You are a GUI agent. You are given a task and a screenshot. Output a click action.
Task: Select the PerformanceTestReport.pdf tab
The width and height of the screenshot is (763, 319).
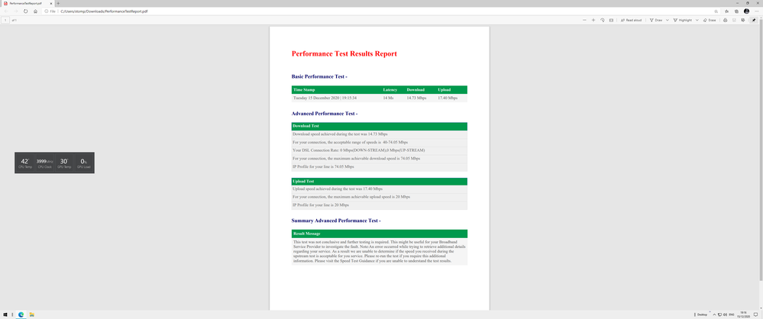pyautogui.click(x=27, y=3)
